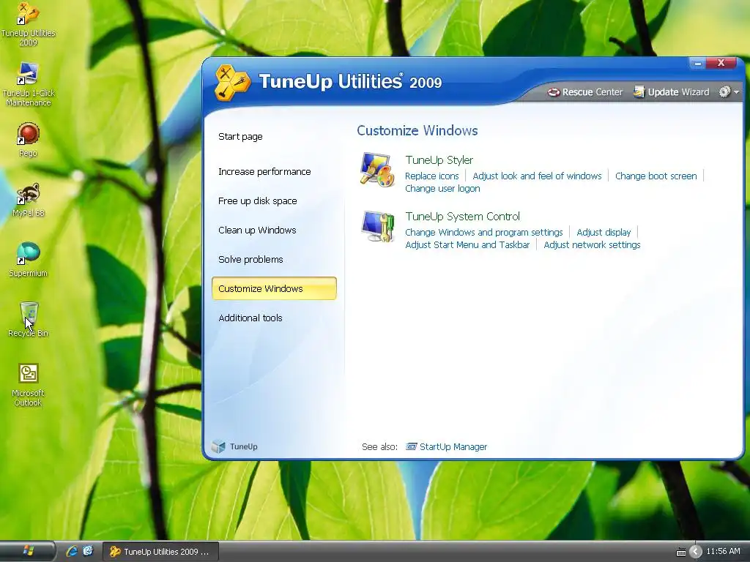The height and width of the screenshot is (562, 750).
Task: Select the TuneUp Utilities 2009 desktop shortcut
Action: point(29,24)
